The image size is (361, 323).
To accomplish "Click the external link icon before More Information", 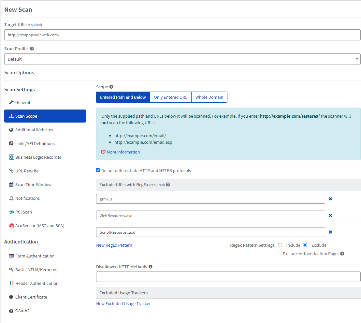I will 103,152.
